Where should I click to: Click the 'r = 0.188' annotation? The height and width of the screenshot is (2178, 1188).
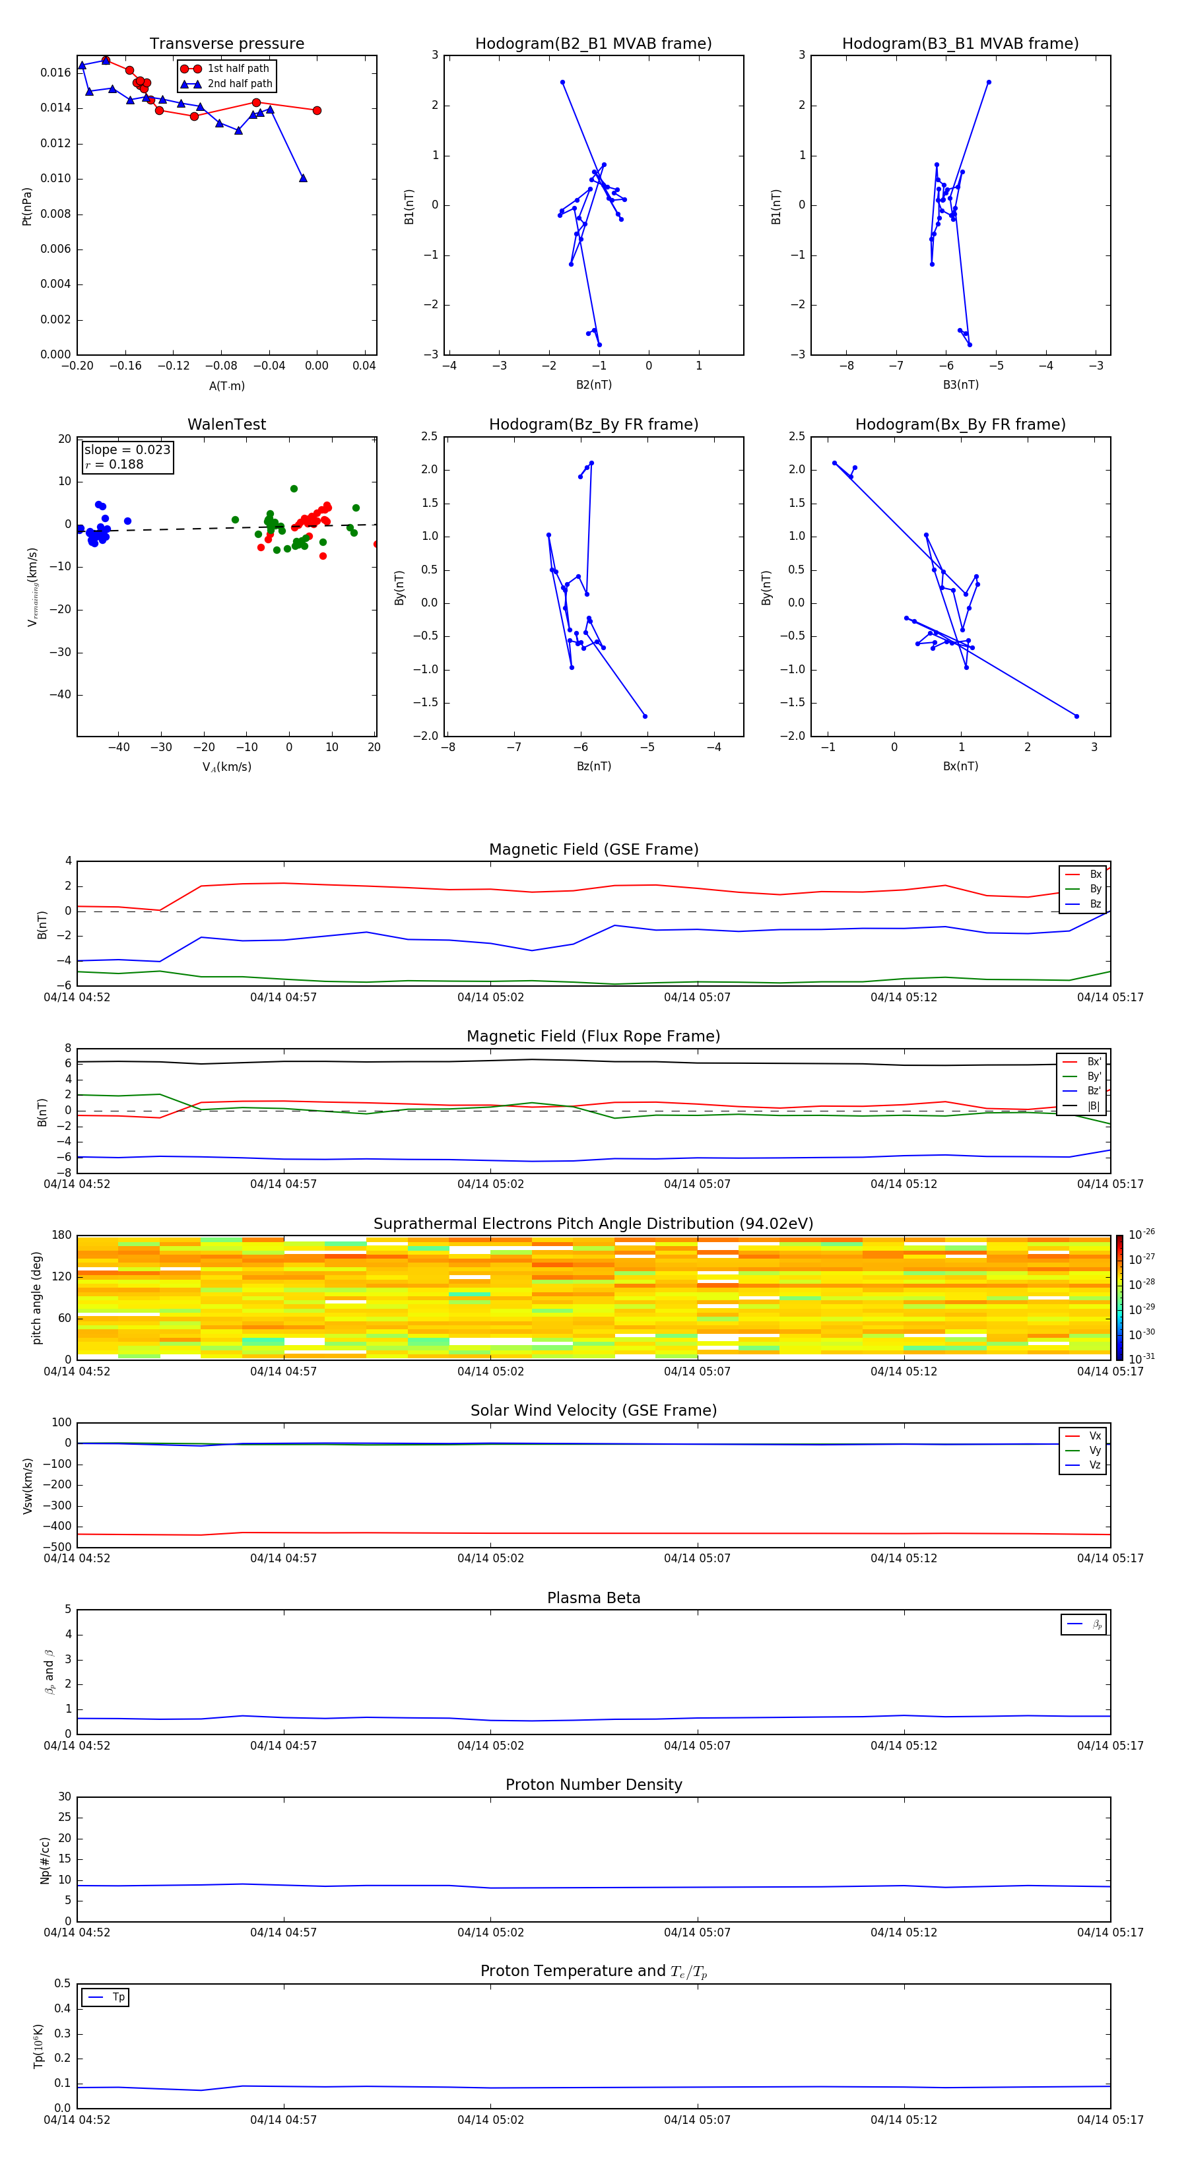(x=114, y=464)
